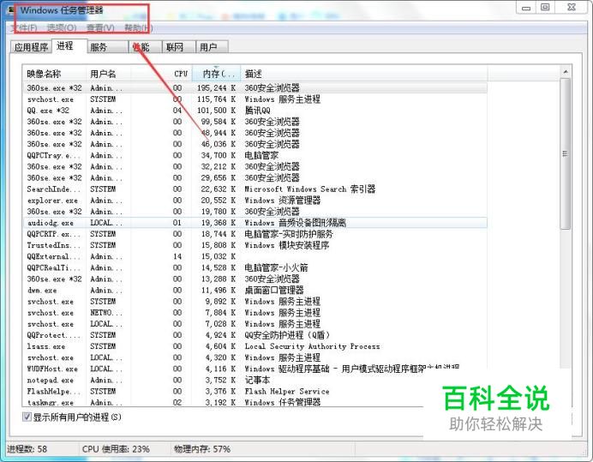Open the 文件(F) menu
The image size is (593, 462).
(x=23, y=28)
